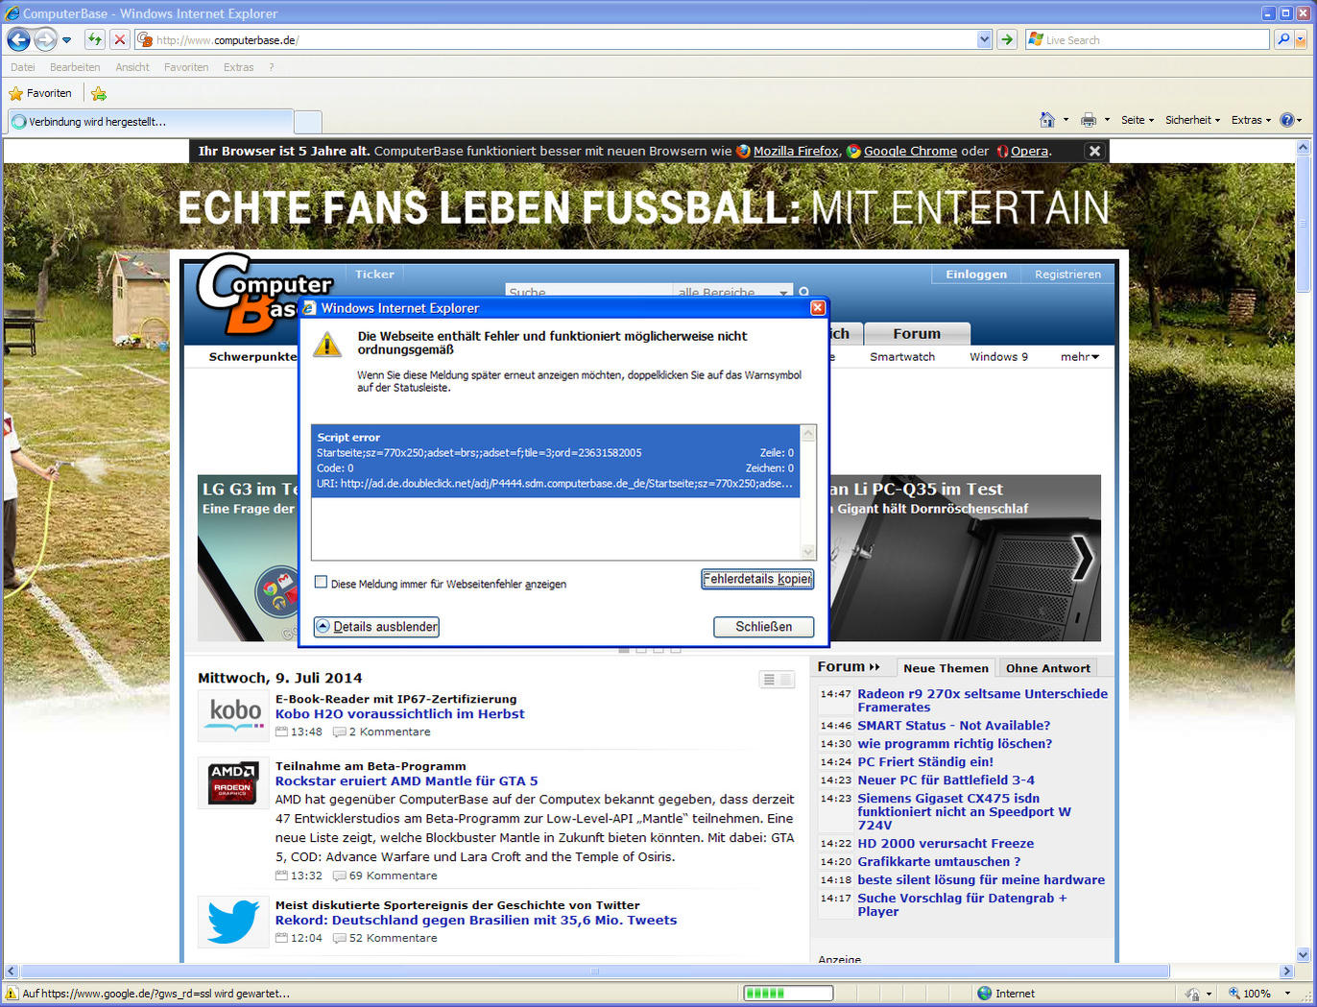Follow the Mozilla Firefox link
Viewport: 1317px width, 1007px height.
tap(796, 151)
